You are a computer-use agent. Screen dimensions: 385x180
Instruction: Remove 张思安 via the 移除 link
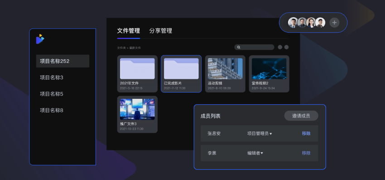(306, 133)
